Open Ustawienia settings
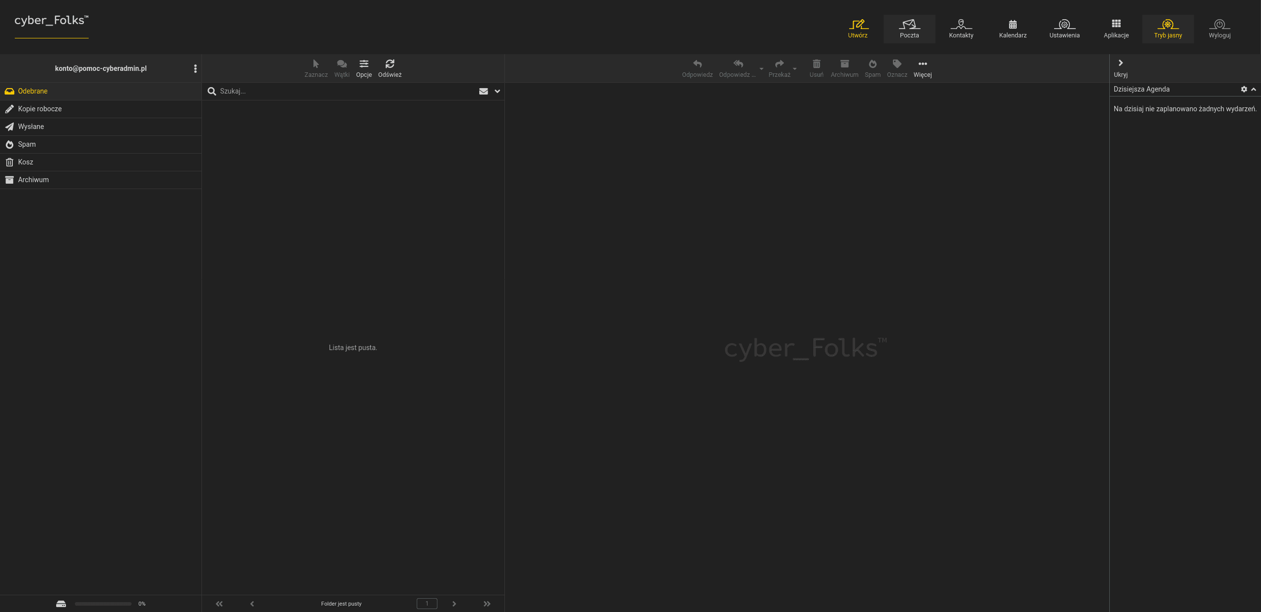Image resolution: width=1261 pixels, height=612 pixels. click(1064, 29)
